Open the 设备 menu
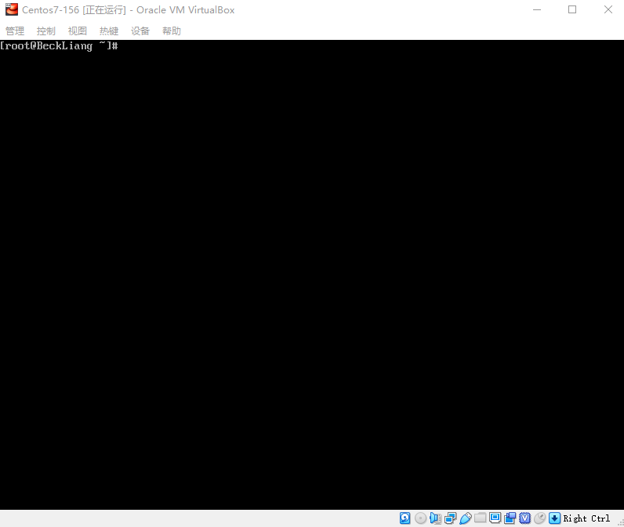This screenshot has height=527, width=624. pos(140,31)
